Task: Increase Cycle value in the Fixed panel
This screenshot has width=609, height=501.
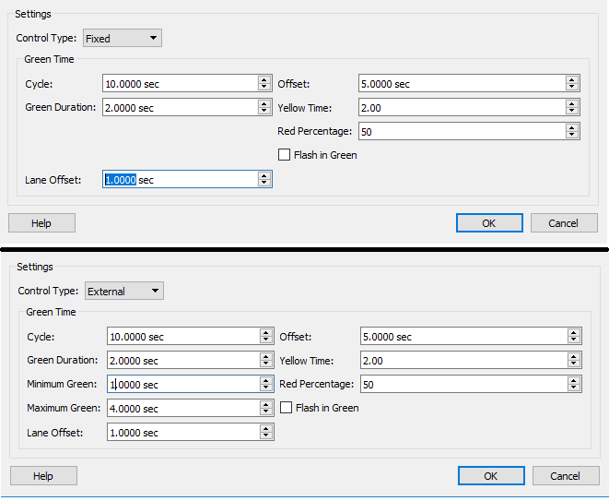Action: click(264, 79)
